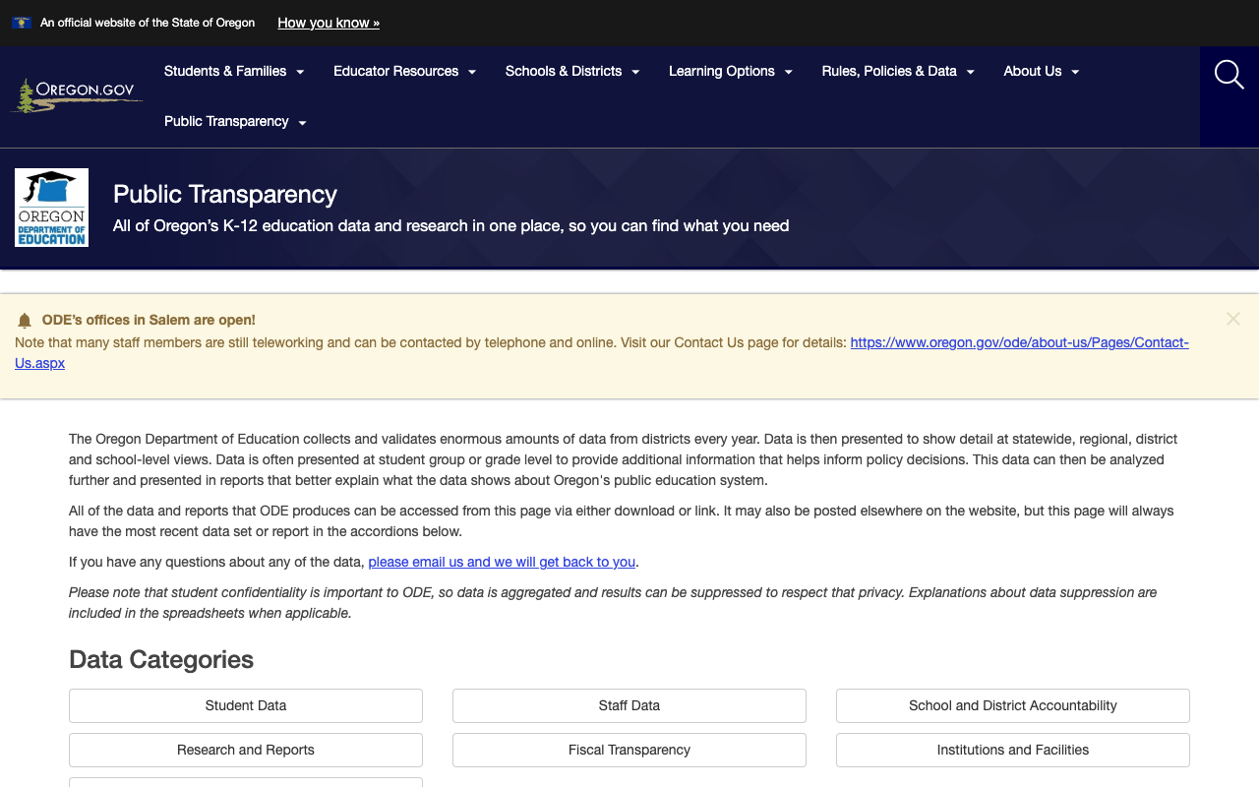Open the Institutions and Facilities category
Image resolution: width=1259 pixels, height=787 pixels.
[x=1013, y=750]
